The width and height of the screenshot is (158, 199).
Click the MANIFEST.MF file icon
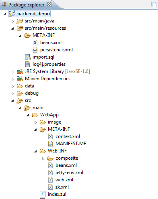(x=50, y=144)
